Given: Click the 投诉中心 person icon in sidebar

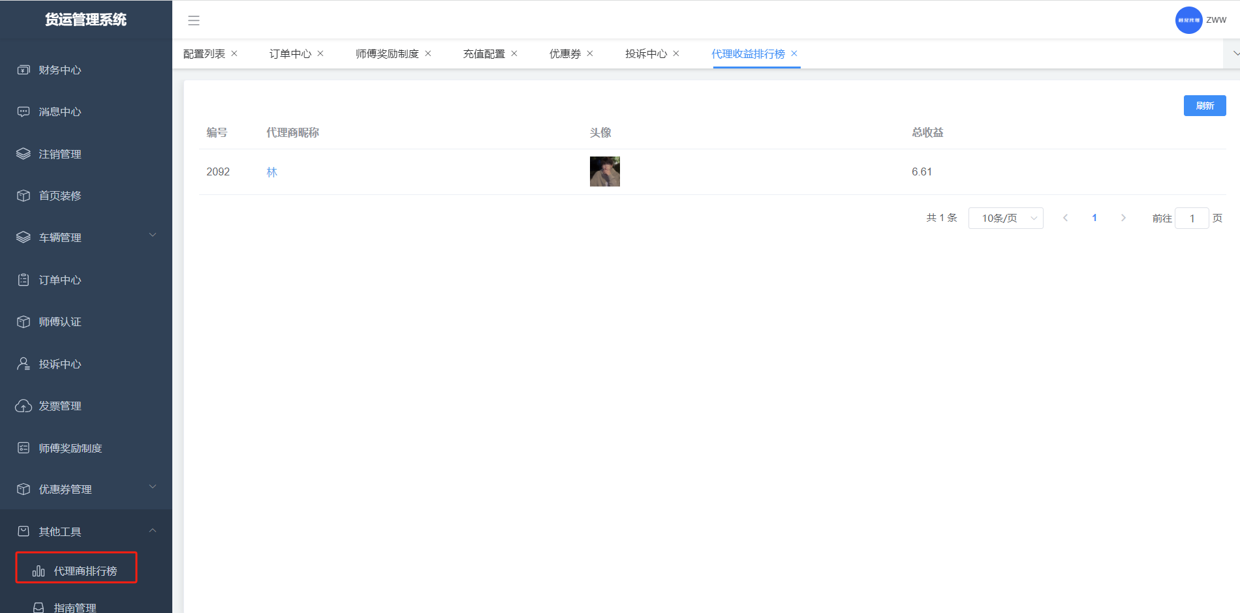Looking at the screenshot, I should coord(23,364).
